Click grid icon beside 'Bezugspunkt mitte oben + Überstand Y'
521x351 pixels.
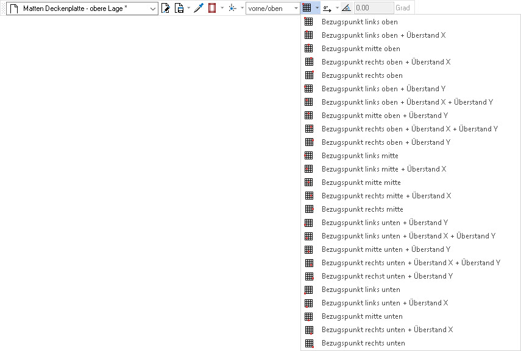pos(309,116)
